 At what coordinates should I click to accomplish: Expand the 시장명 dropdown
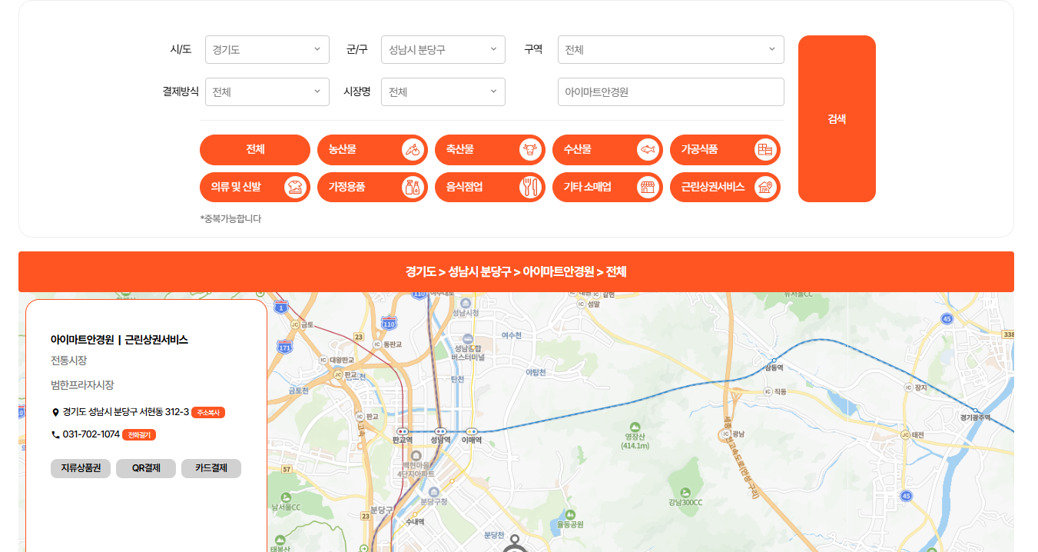(x=443, y=91)
